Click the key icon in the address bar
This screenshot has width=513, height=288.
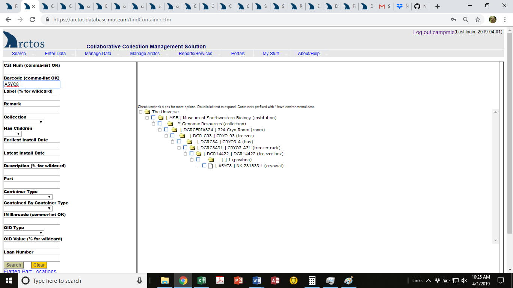[x=453, y=19]
